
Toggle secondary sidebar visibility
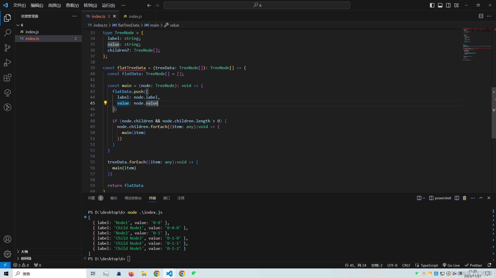pyautogui.click(x=448, y=5)
